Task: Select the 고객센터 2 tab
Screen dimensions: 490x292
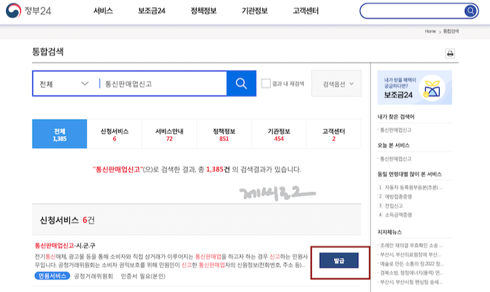Action: (334, 134)
